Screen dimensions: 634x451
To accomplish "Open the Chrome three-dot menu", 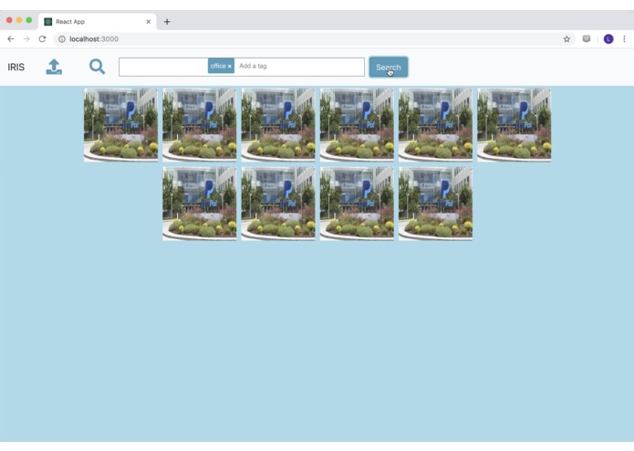I will coord(624,39).
